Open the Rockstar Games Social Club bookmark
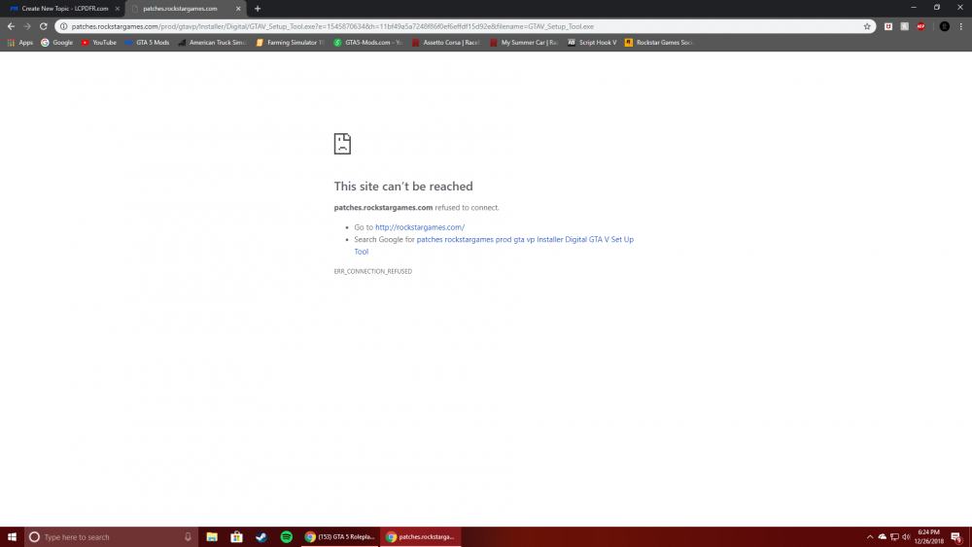The image size is (972, 547). (x=659, y=43)
